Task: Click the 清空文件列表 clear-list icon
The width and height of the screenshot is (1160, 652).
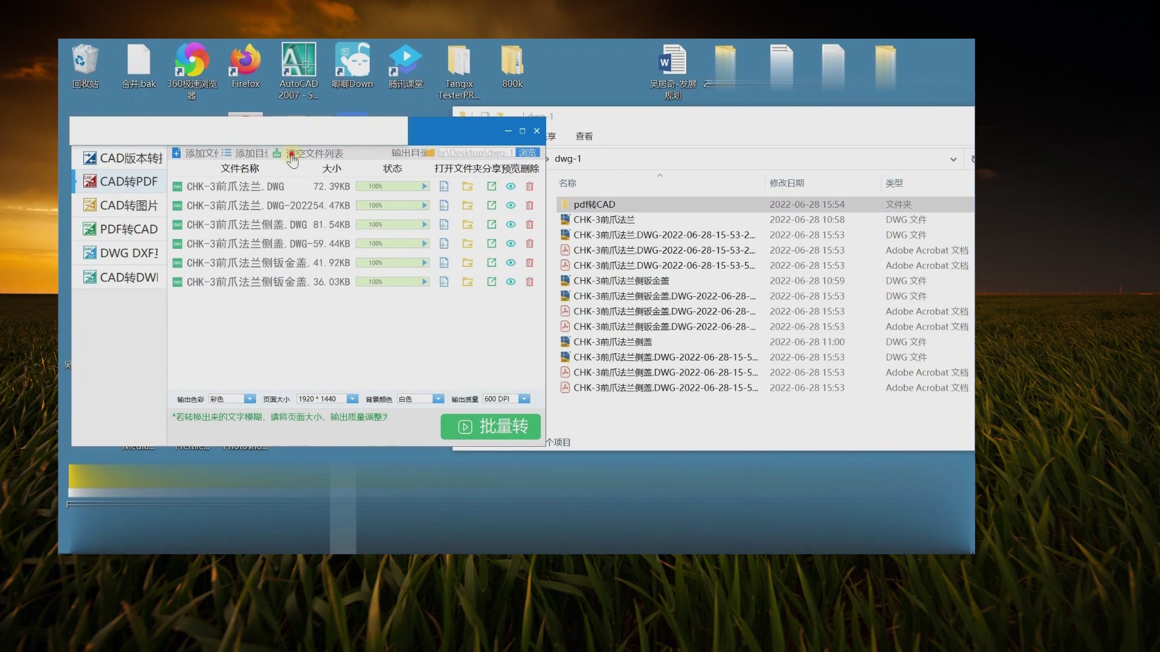Action: (277, 153)
